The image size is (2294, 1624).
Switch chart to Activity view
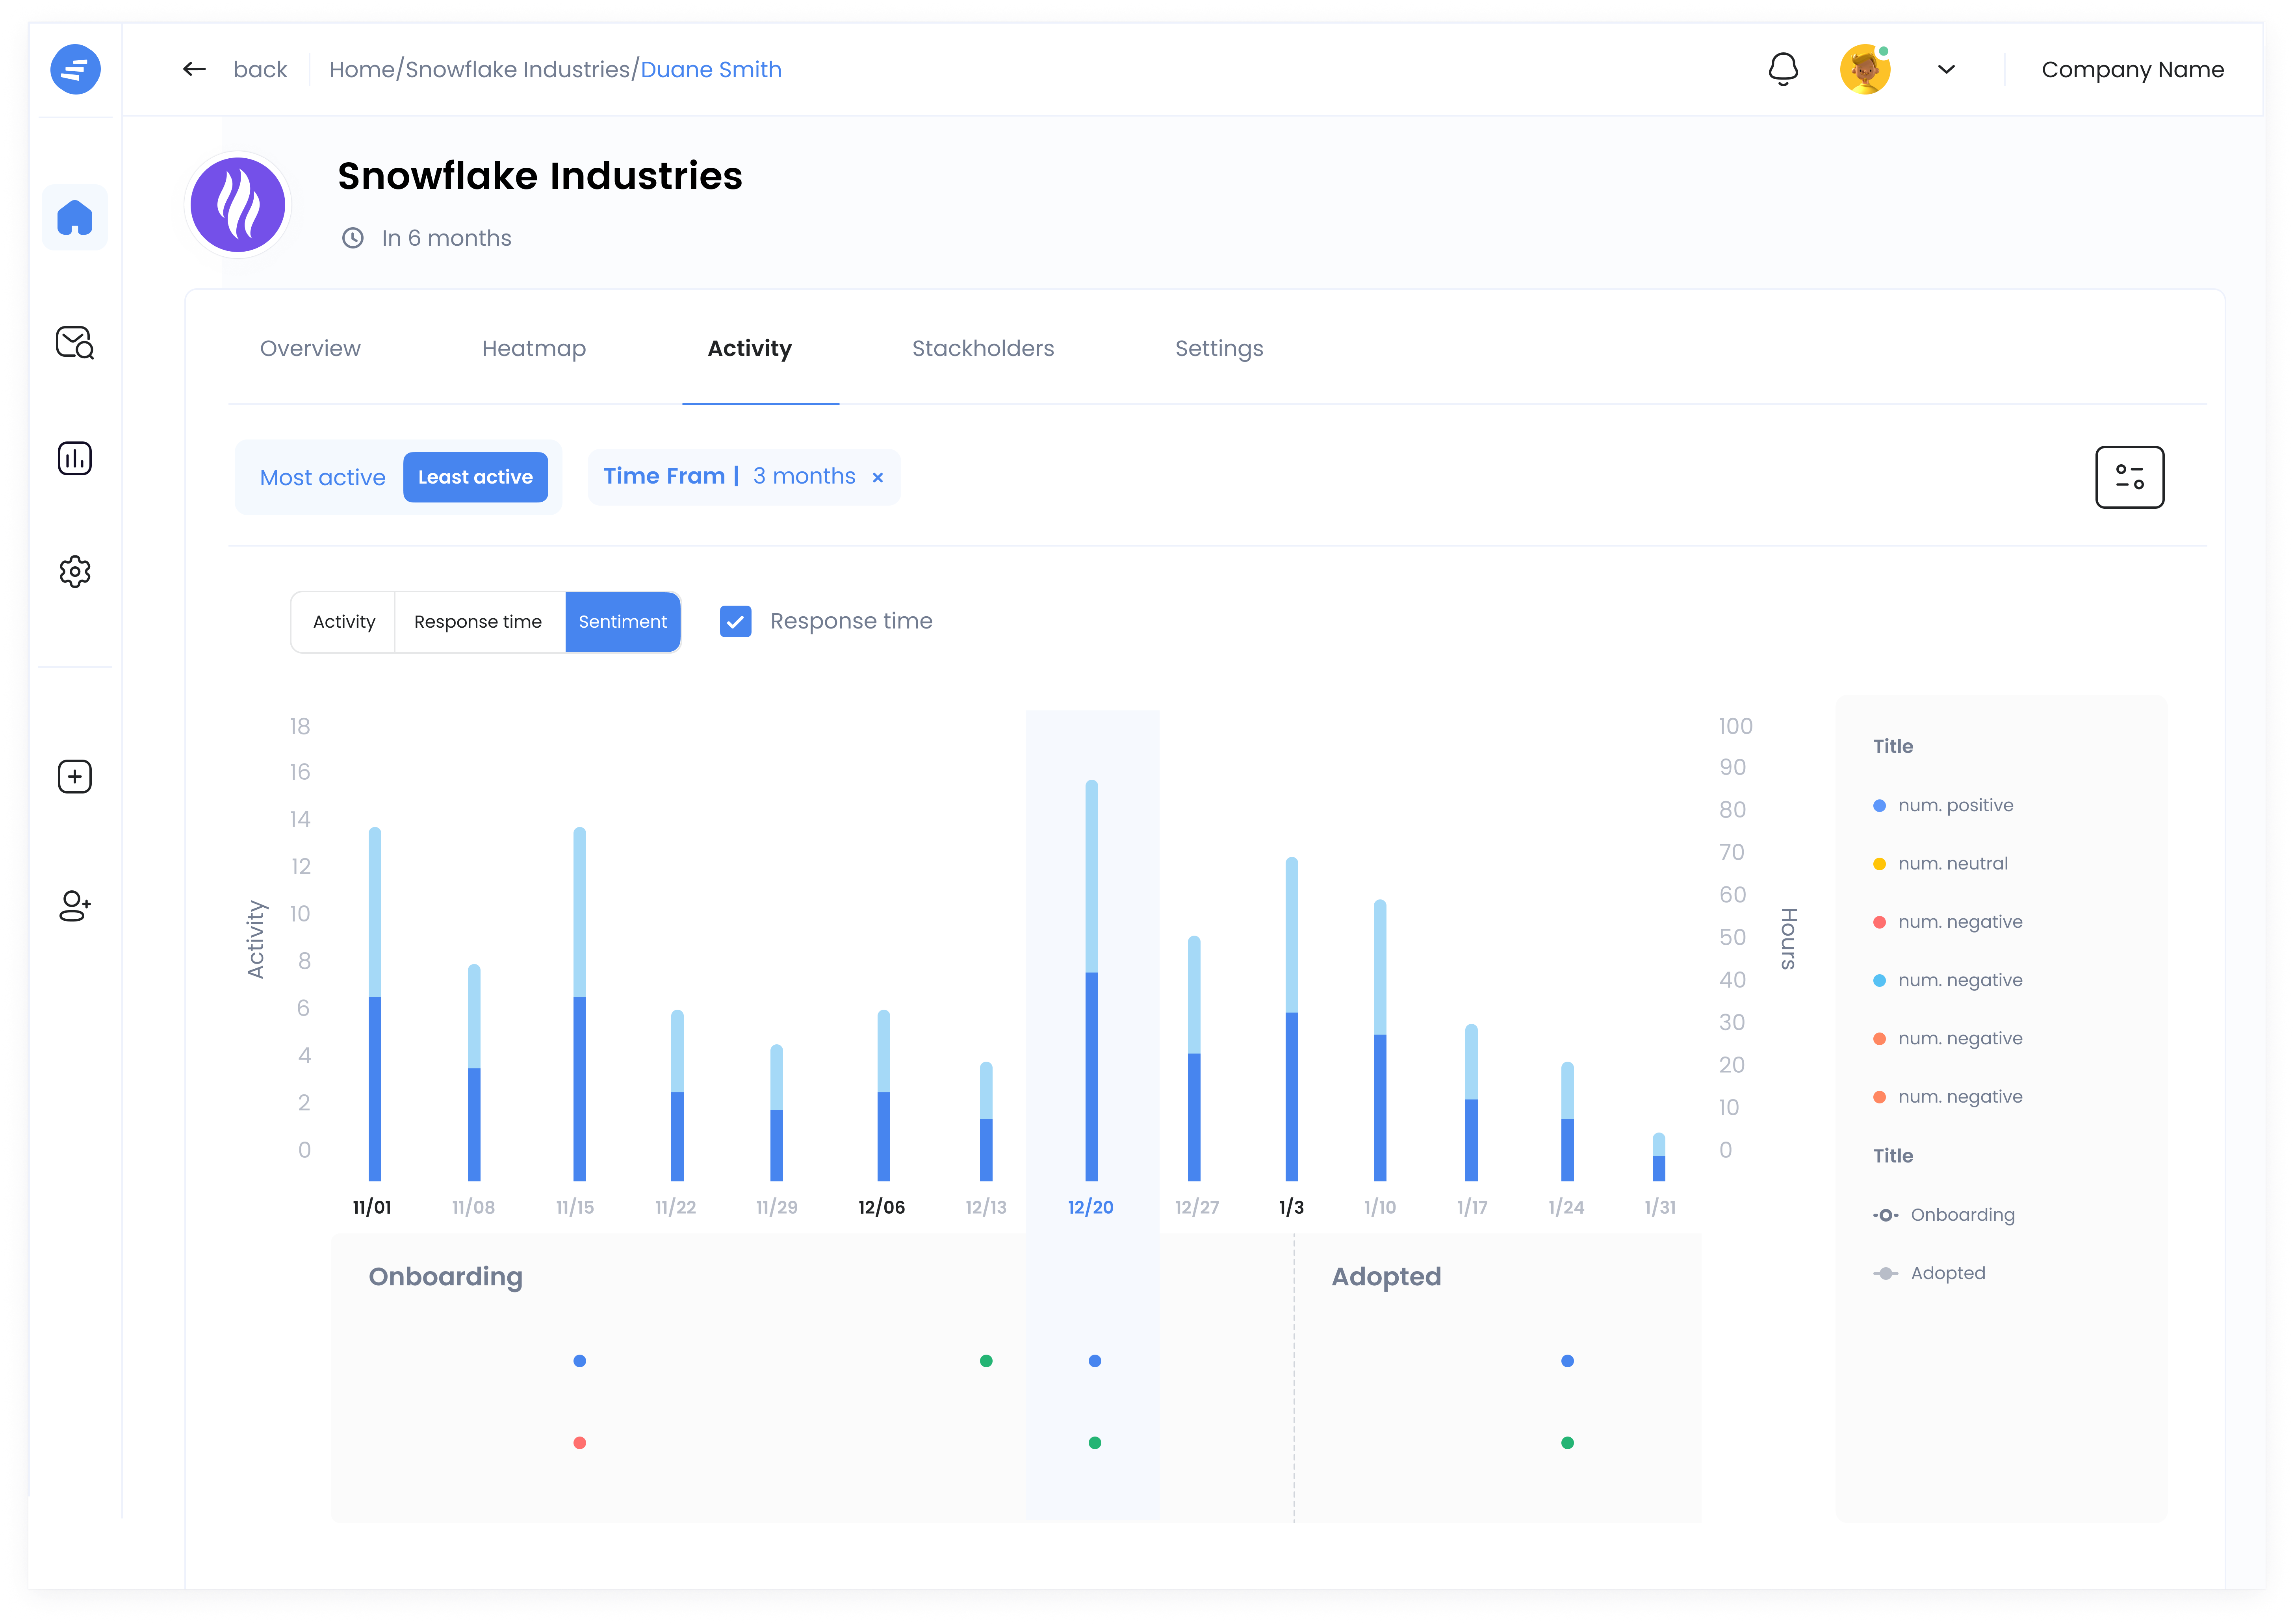click(344, 622)
